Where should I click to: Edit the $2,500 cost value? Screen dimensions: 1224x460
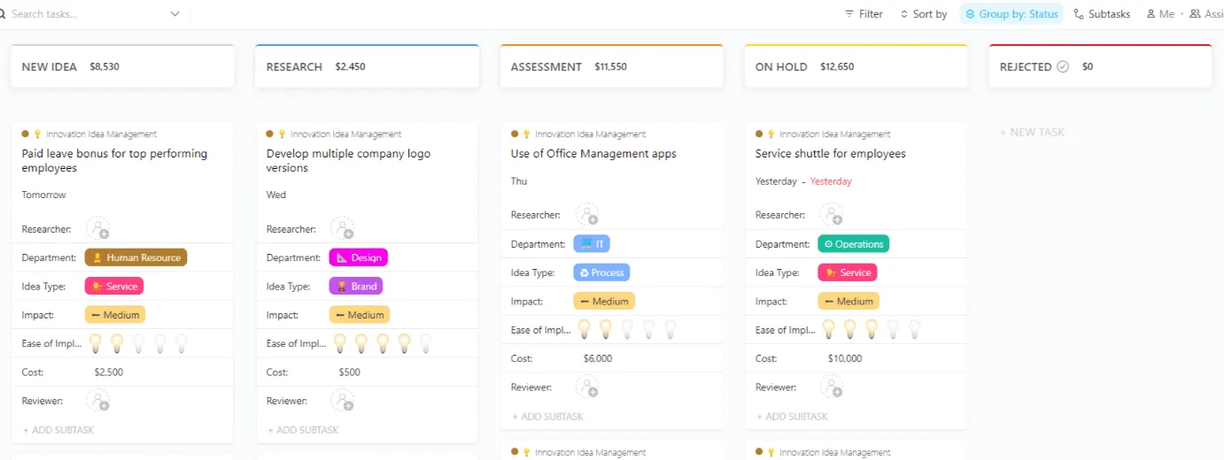coord(109,372)
